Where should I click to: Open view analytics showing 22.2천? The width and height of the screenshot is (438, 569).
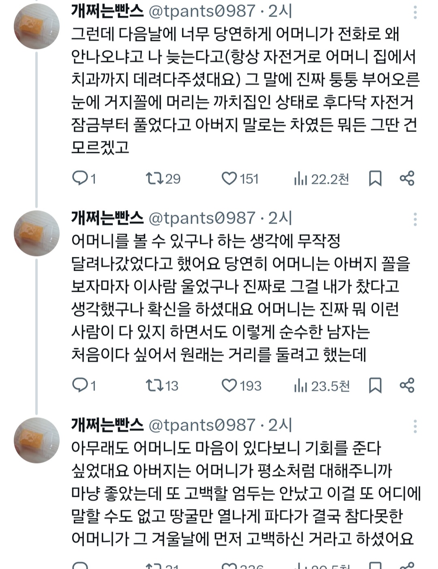pos(300,179)
